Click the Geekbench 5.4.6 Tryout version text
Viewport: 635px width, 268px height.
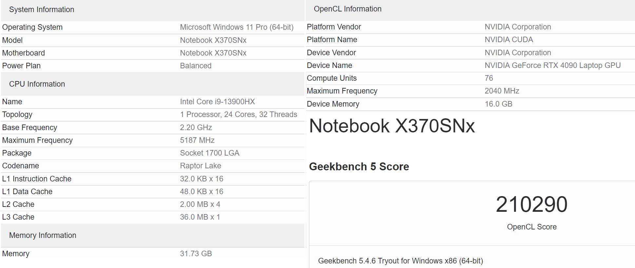[400, 261]
